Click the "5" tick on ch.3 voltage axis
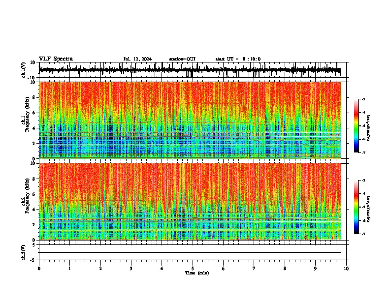The width and height of the screenshot is (390, 301). point(34,245)
